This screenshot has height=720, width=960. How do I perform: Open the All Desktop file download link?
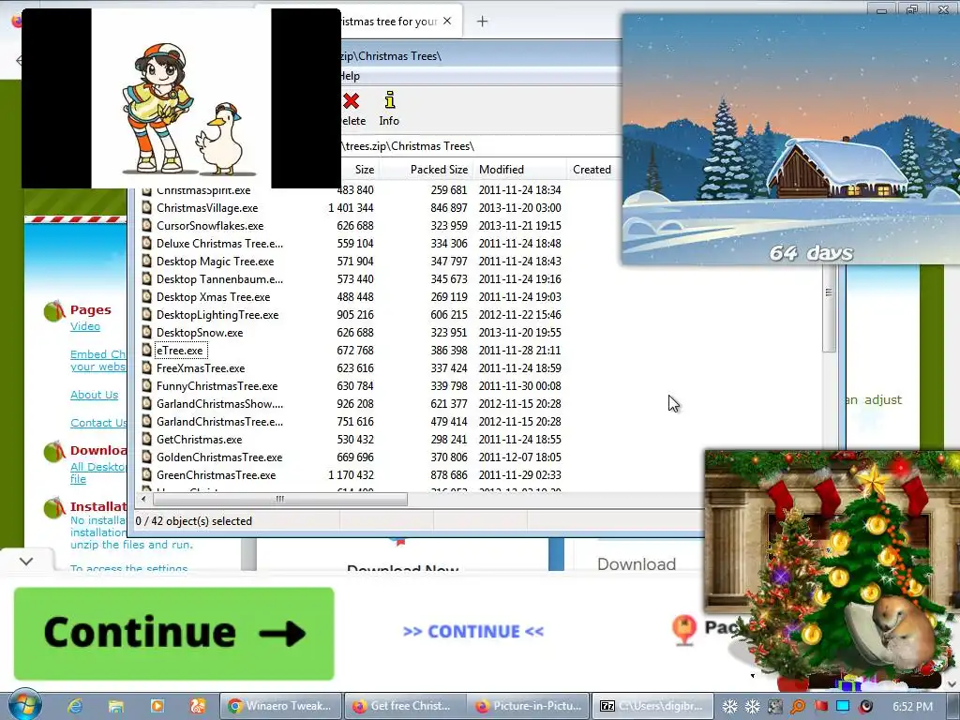(x=97, y=472)
